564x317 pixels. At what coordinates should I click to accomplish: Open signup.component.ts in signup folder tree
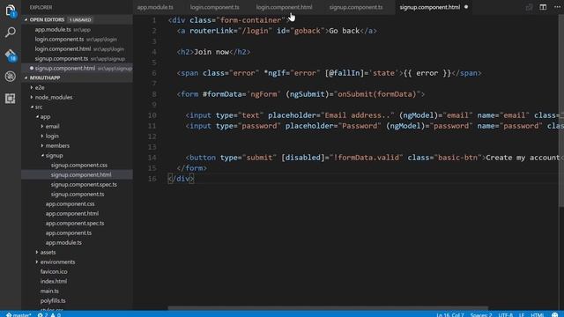click(78, 194)
